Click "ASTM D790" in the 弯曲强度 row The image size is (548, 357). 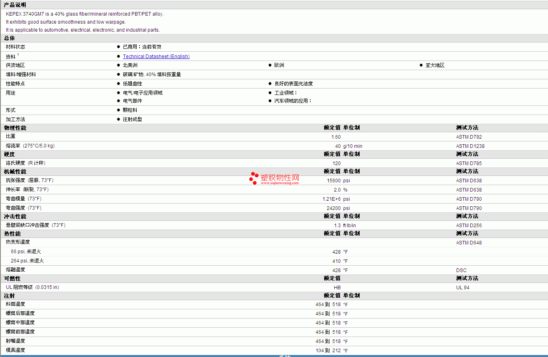469,208
